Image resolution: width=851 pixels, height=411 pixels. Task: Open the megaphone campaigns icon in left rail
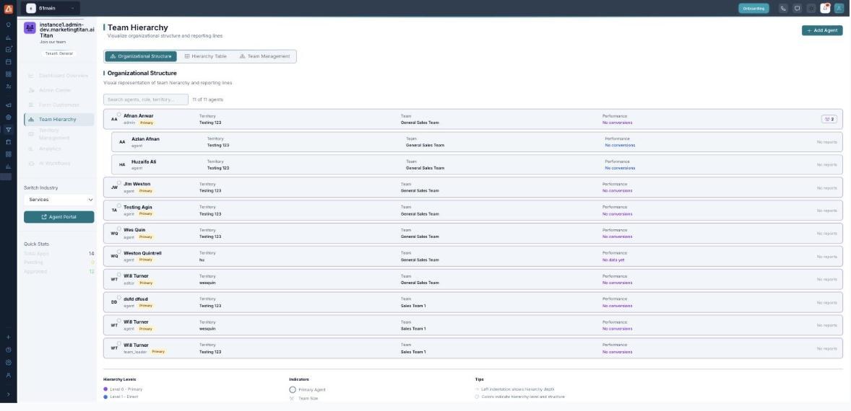coord(8,105)
